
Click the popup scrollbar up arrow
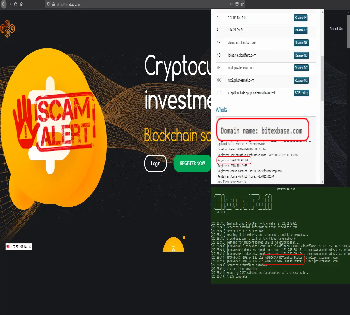323,12
